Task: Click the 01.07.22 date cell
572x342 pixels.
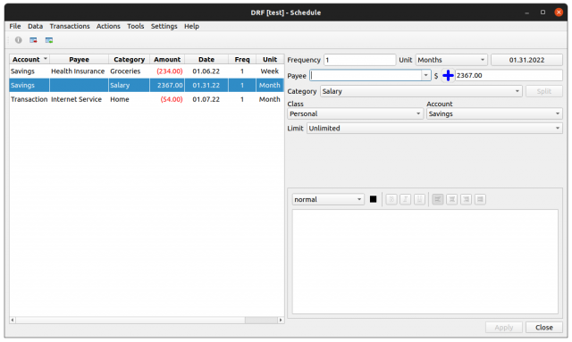Action: [206, 99]
